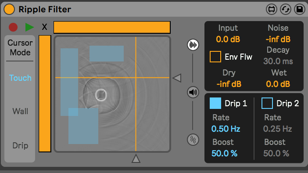The width and height of the screenshot is (308, 173).
Task: Toggle the Ripple Filter device activator
Action: click(9, 9)
